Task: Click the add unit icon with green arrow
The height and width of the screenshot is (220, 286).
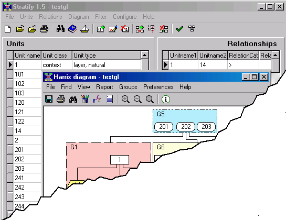Action: click(101, 29)
